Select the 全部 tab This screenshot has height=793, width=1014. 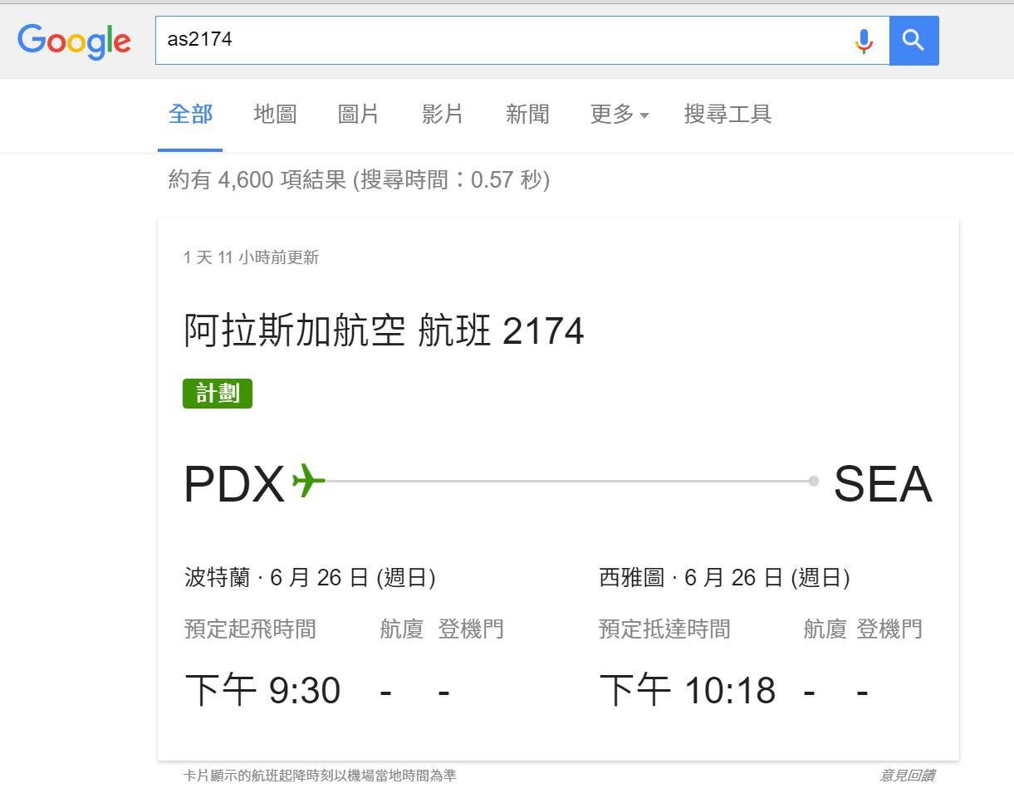pos(190,114)
